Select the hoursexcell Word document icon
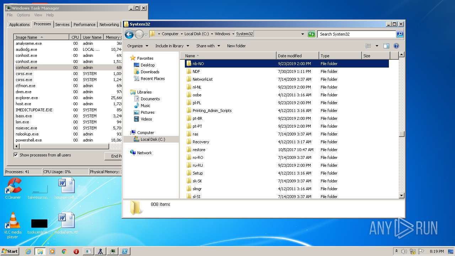455x256 pixels. click(66, 188)
